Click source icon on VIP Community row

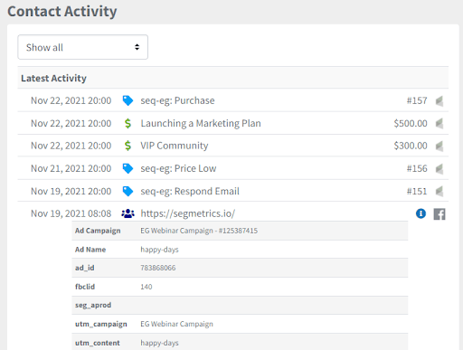tap(439, 146)
